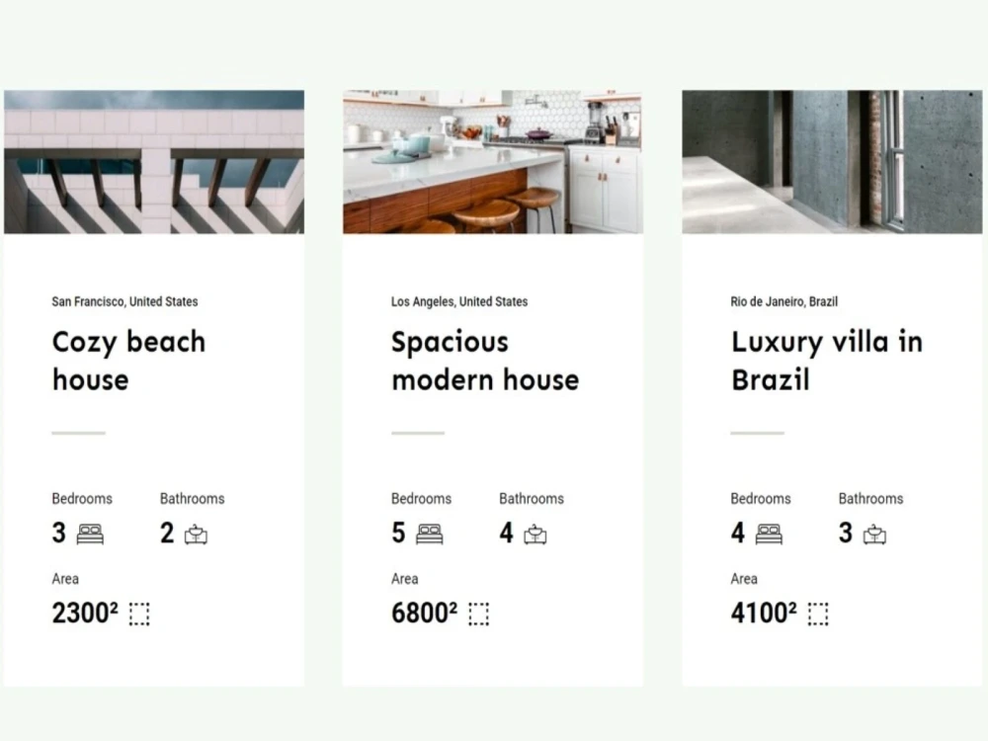Select the bedroom icon on Spacious modern house card
The height and width of the screenshot is (741, 988).
[x=430, y=534]
